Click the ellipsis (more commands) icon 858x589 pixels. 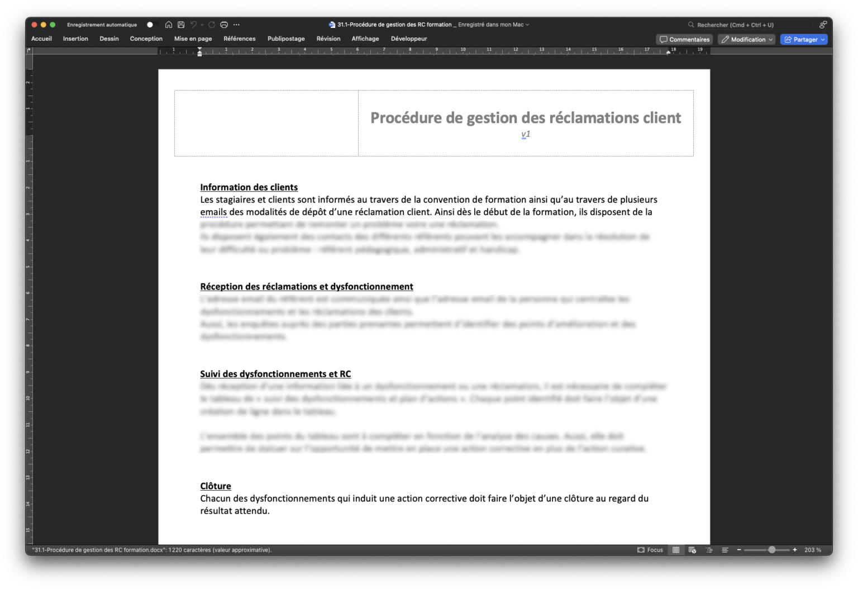pos(236,25)
